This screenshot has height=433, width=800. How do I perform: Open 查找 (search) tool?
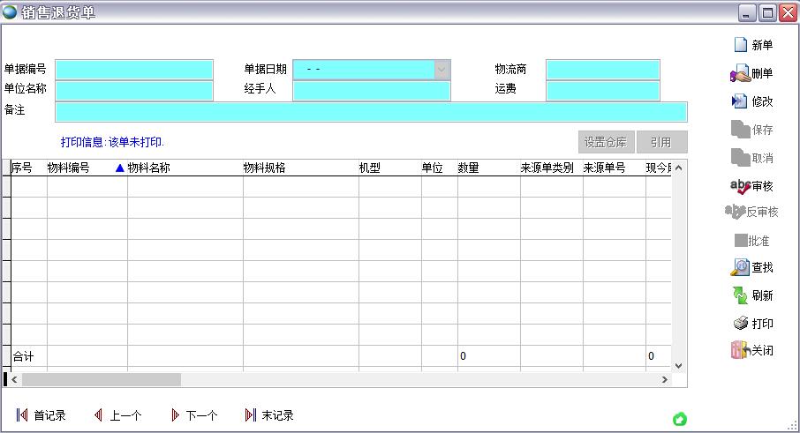(739, 267)
